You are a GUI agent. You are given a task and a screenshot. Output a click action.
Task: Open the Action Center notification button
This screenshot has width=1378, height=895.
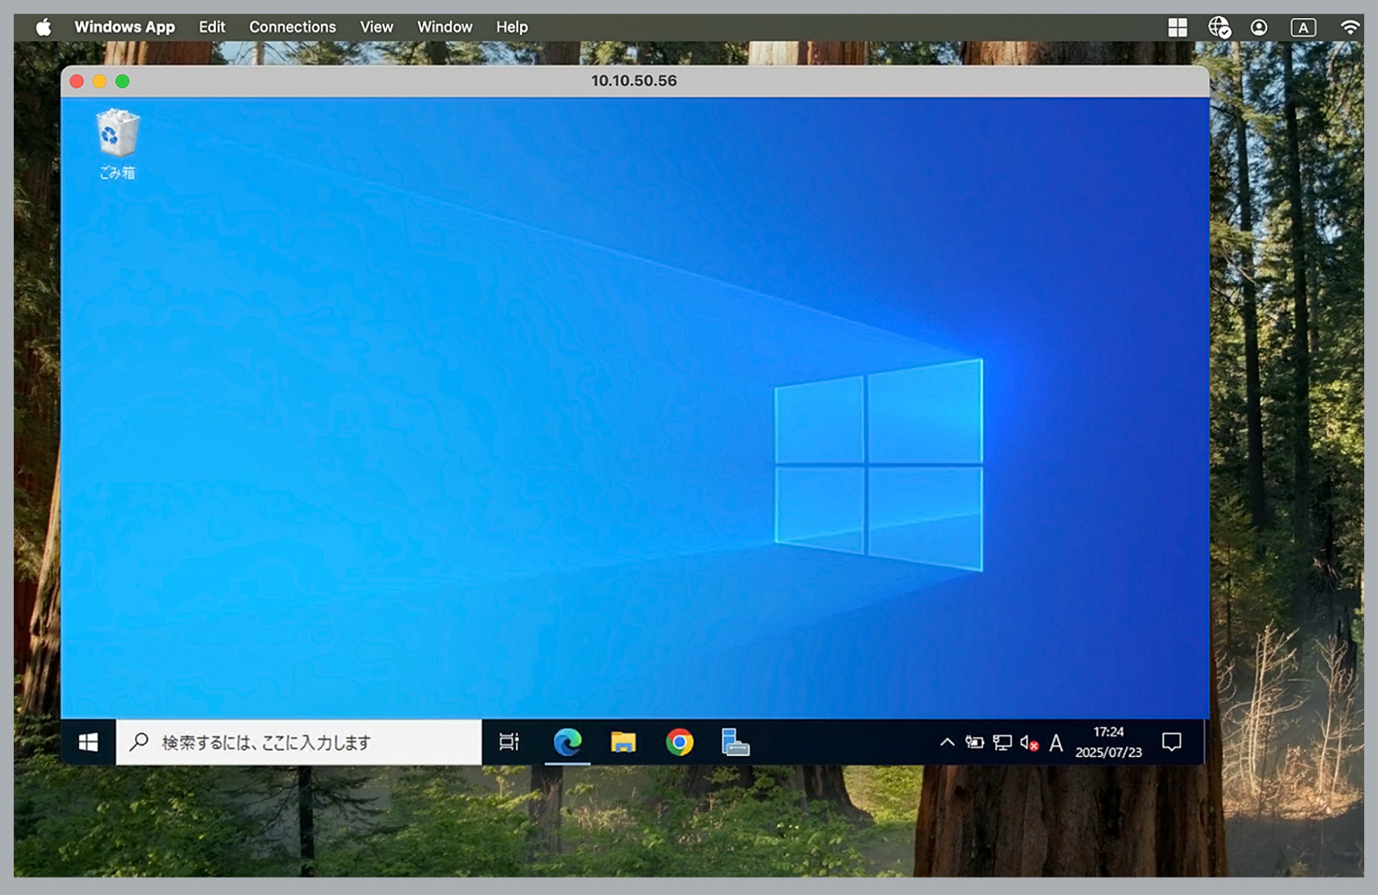pos(1171,742)
